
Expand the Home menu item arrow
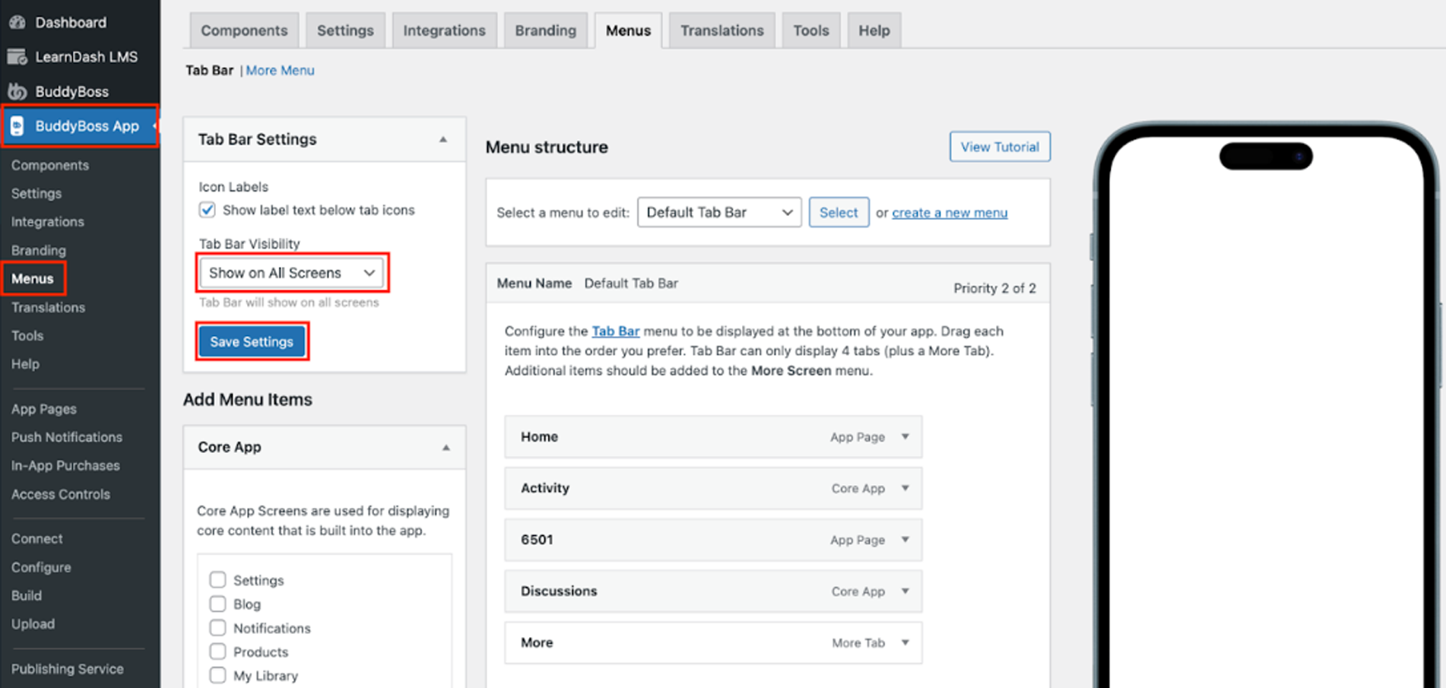click(905, 436)
